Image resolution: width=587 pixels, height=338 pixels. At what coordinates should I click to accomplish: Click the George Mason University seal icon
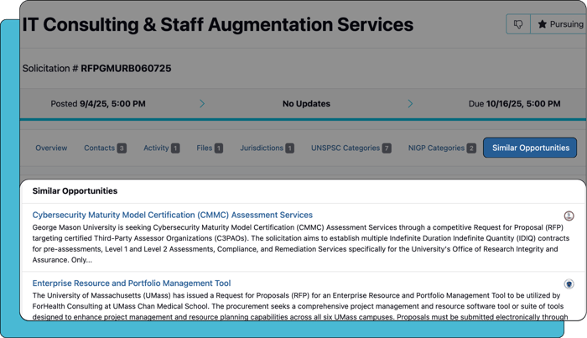coord(569,216)
